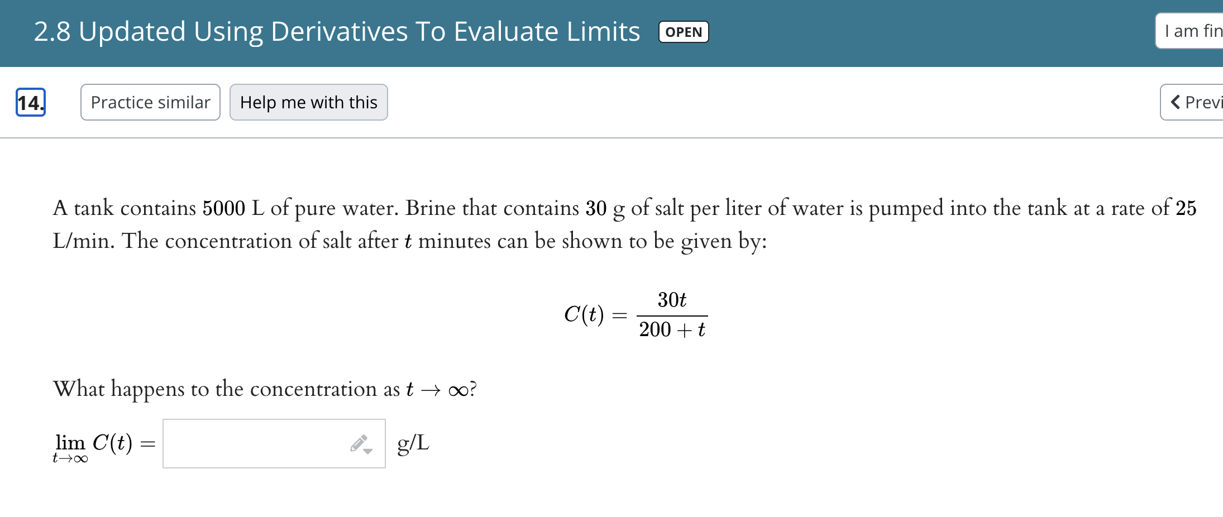Click the small caret below the pencil icon
Viewport: 1223px width, 517px height.
point(367,450)
